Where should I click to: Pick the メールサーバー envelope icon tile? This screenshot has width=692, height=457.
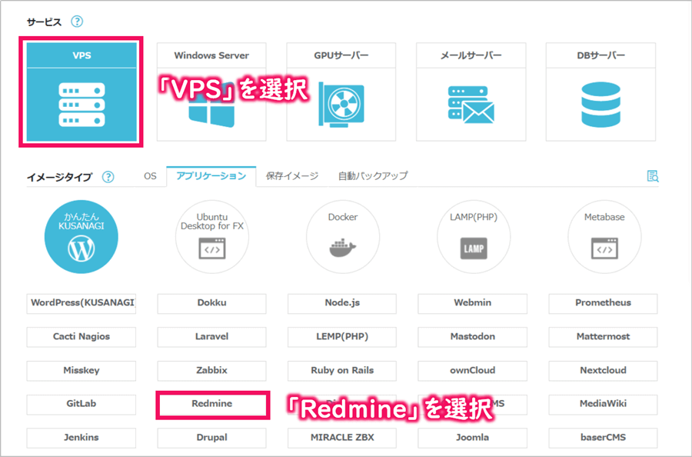[471, 92]
